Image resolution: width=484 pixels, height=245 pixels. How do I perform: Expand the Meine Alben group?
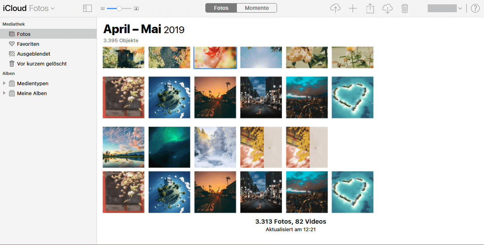(x=4, y=93)
